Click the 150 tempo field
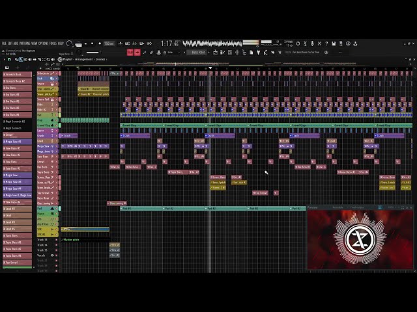The width and height of the screenshot is (417, 312). (109, 44)
